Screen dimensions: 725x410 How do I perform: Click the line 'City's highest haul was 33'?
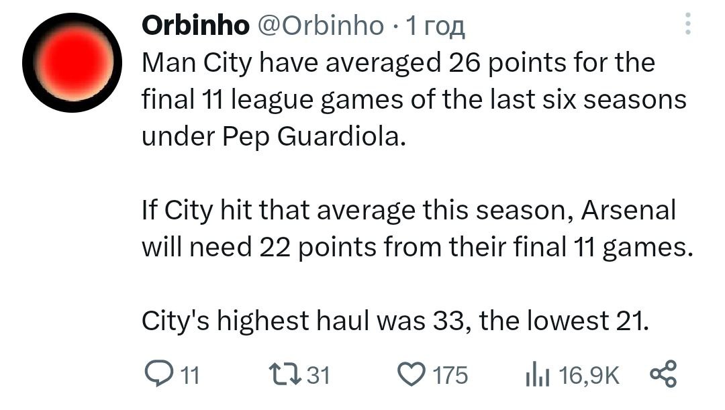coord(395,321)
